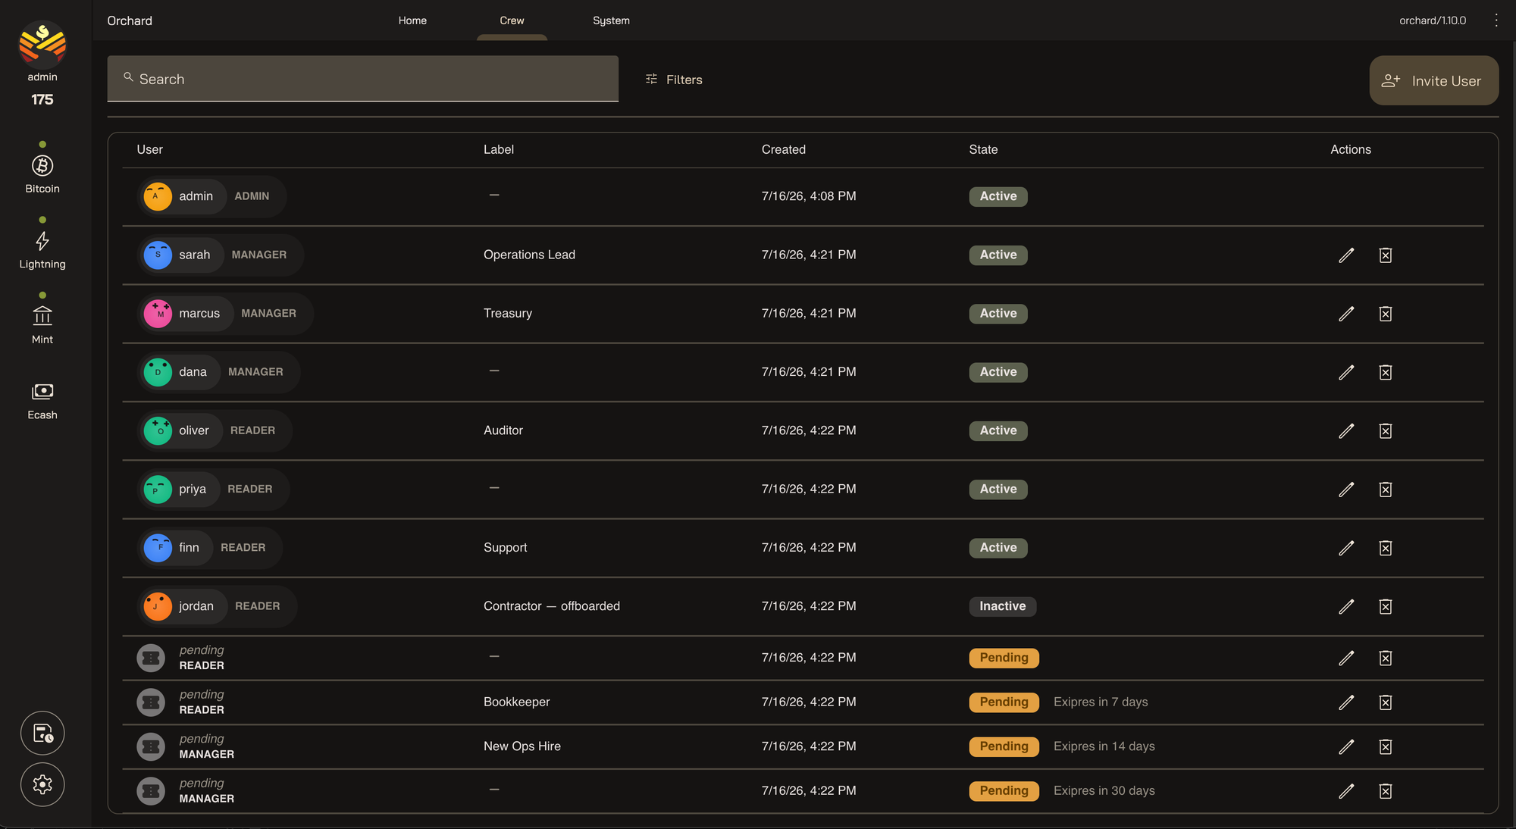The width and height of the screenshot is (1516, 829).
Task: Edit the Bookkeeper pending invite
Action: click(1346, 702)
